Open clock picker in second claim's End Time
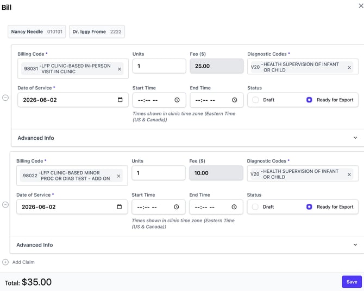The width and height of the screenshot is (364, 291). (234, 206)
